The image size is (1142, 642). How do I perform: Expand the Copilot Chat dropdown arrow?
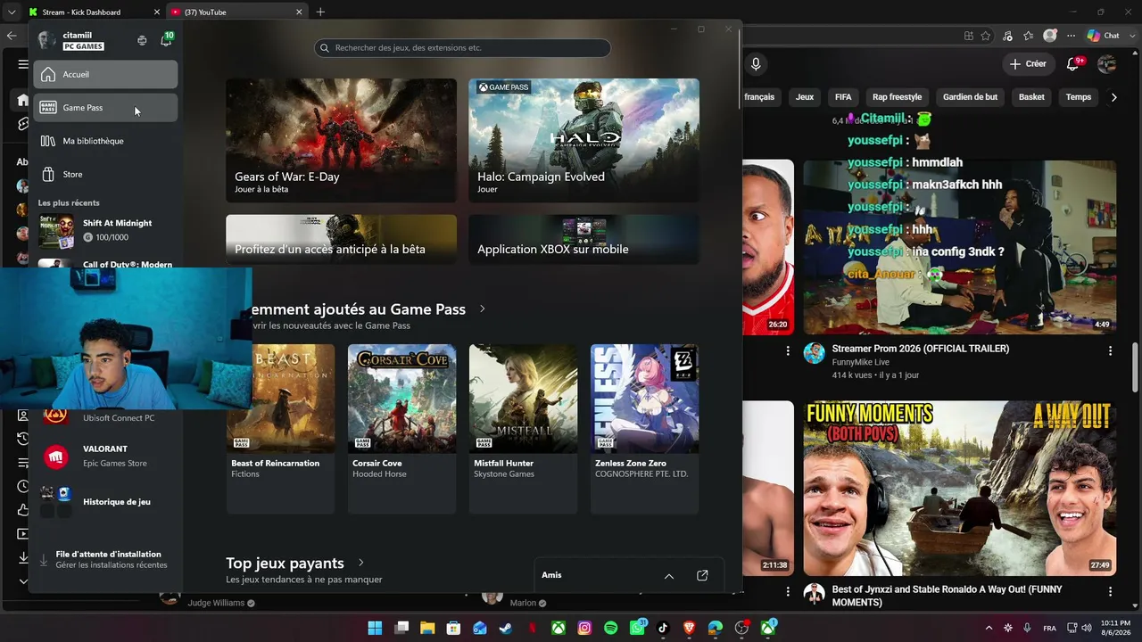[1133, 36]
